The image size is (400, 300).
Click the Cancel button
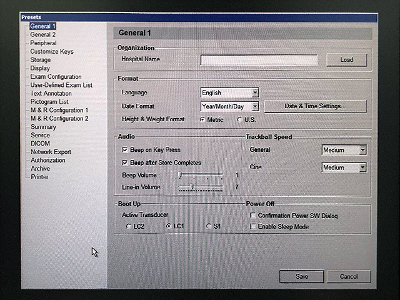(x=349, y=277)
